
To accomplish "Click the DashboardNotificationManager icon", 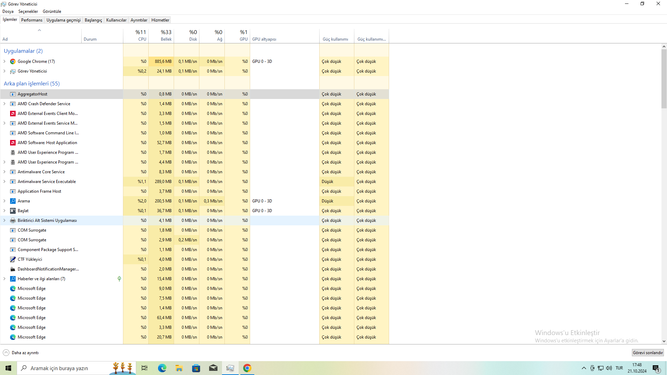I will [13, 269].
